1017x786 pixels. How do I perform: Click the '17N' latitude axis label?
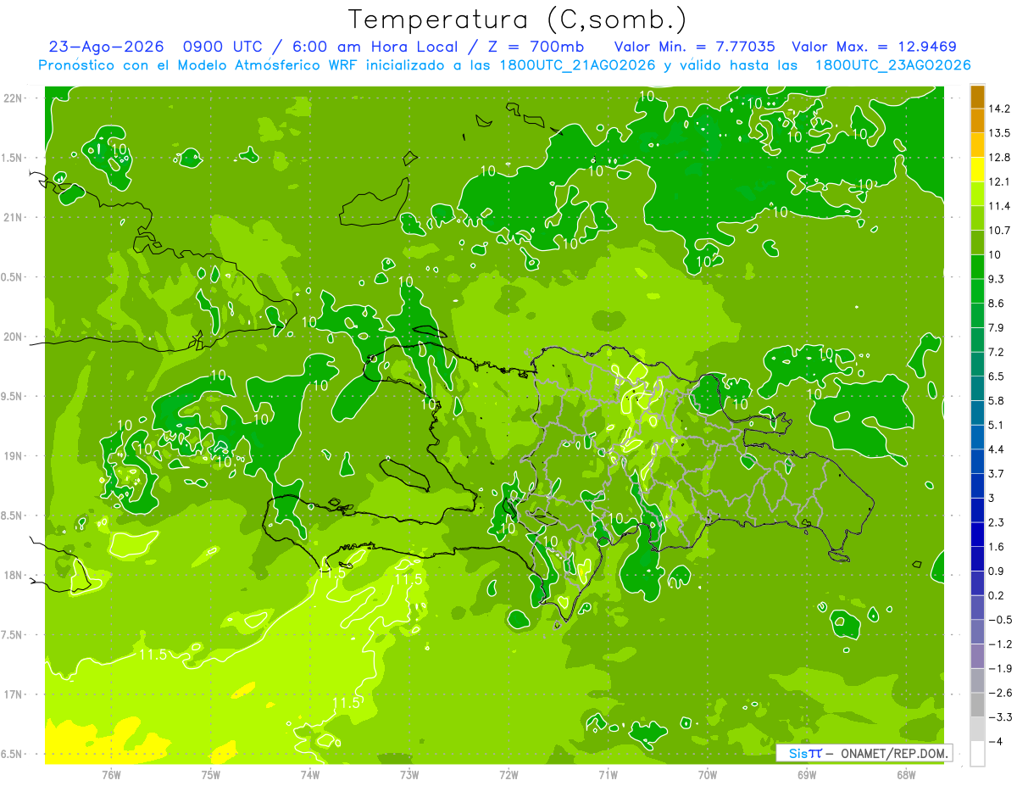point(14,694)
